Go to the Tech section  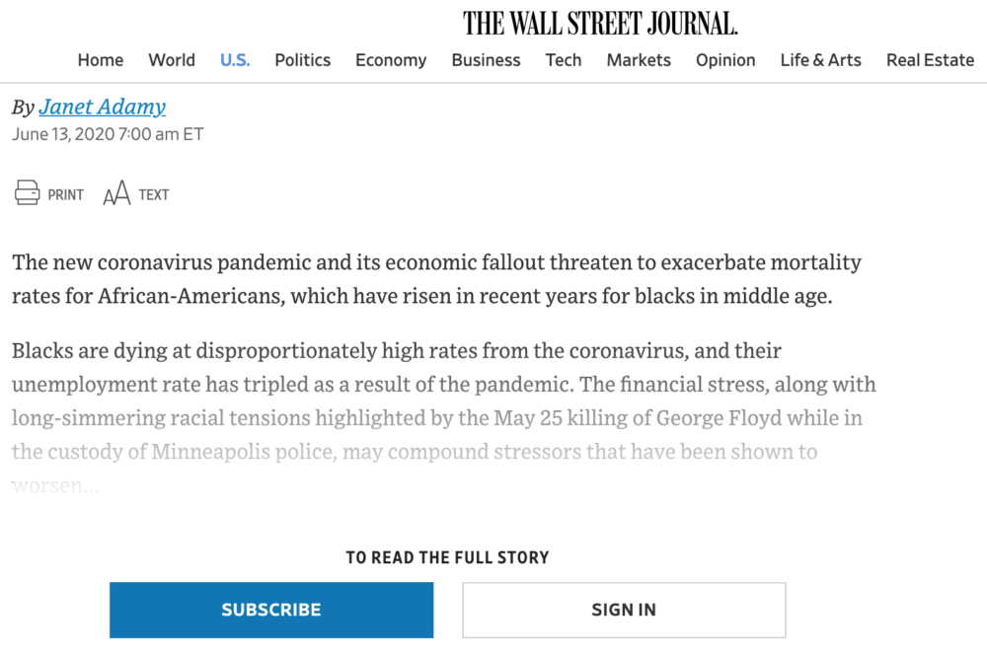pos(564,60)
